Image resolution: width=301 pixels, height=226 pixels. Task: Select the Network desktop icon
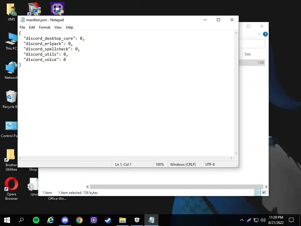point(11,71)
